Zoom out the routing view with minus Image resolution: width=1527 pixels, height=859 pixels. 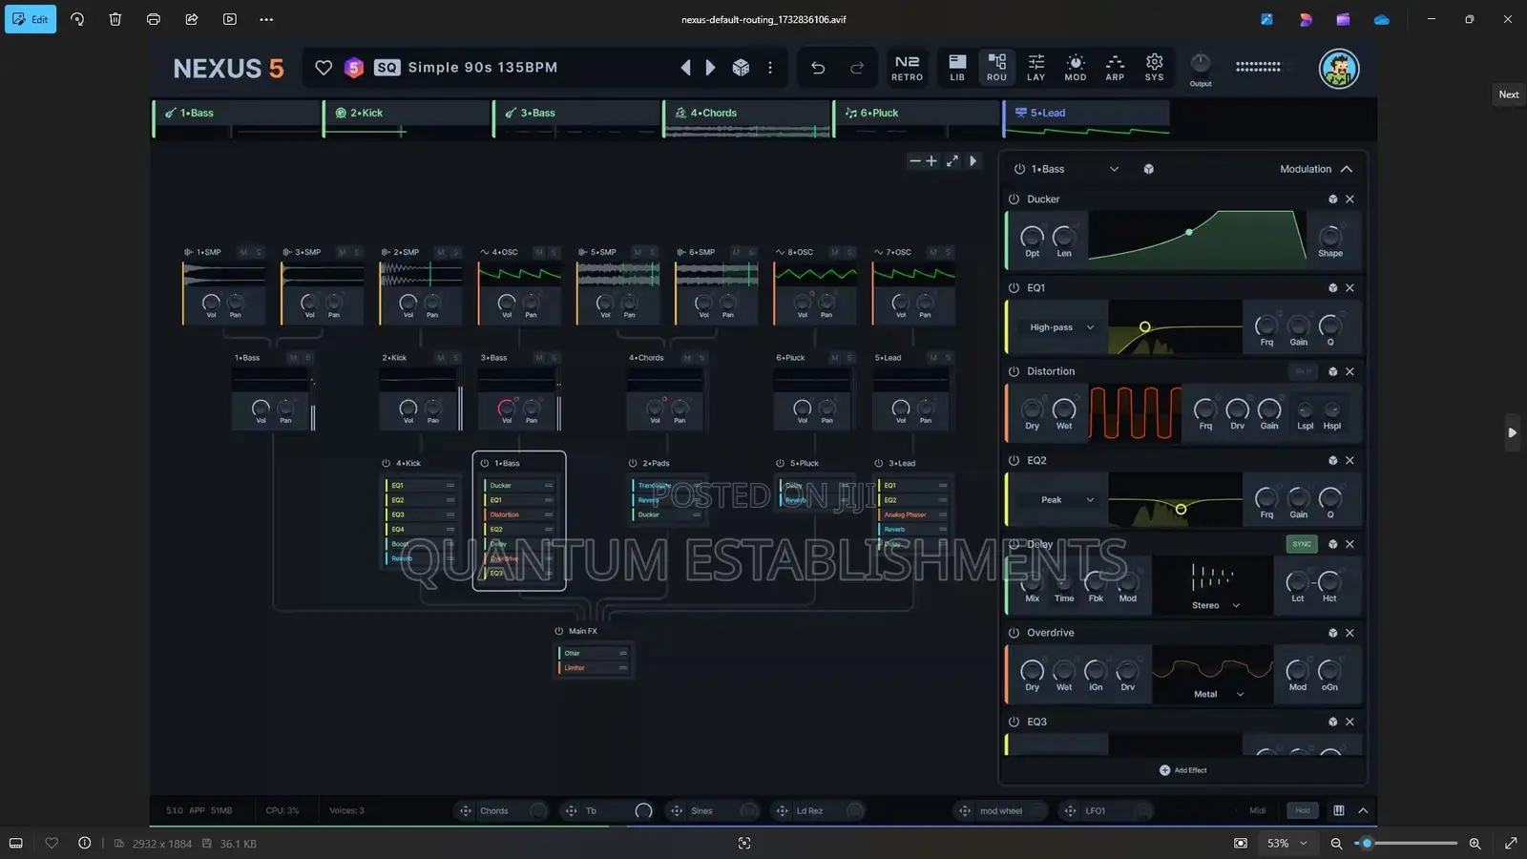pos(915,161)
